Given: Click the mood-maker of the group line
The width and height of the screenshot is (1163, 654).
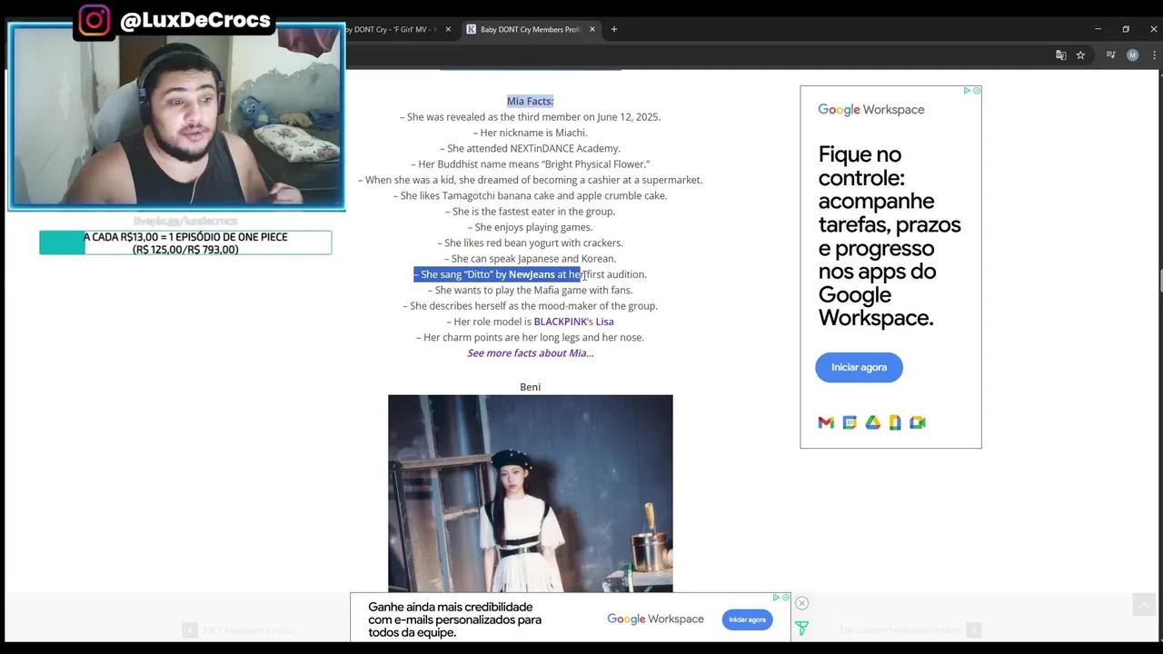Looking at the screenshot, I should [531, 306].
